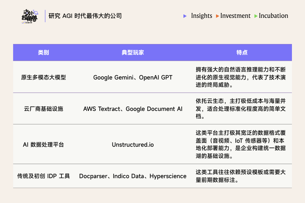Click the tagline 研究 AGI 时代最伟大的公司
Image resolution: width=305 pixels, height=203 pixels.
pos(85,16)
